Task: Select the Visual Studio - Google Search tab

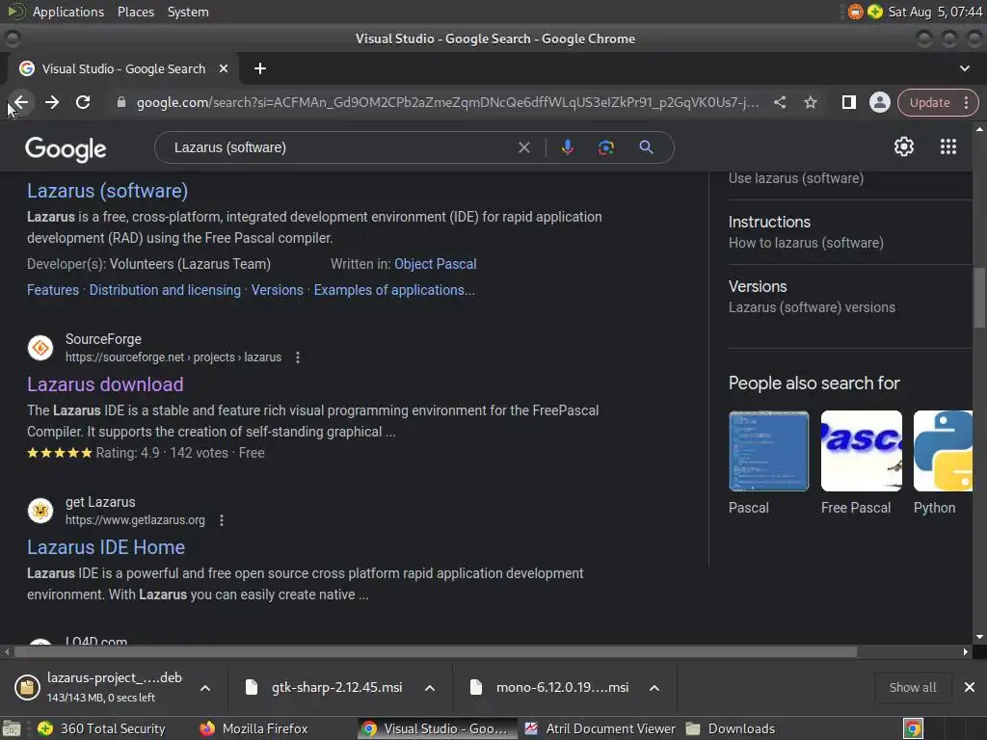Action: (122, 68)
